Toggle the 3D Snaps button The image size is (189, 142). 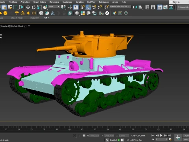82,7
